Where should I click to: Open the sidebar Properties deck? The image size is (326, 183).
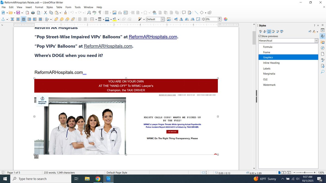(322, 30)
